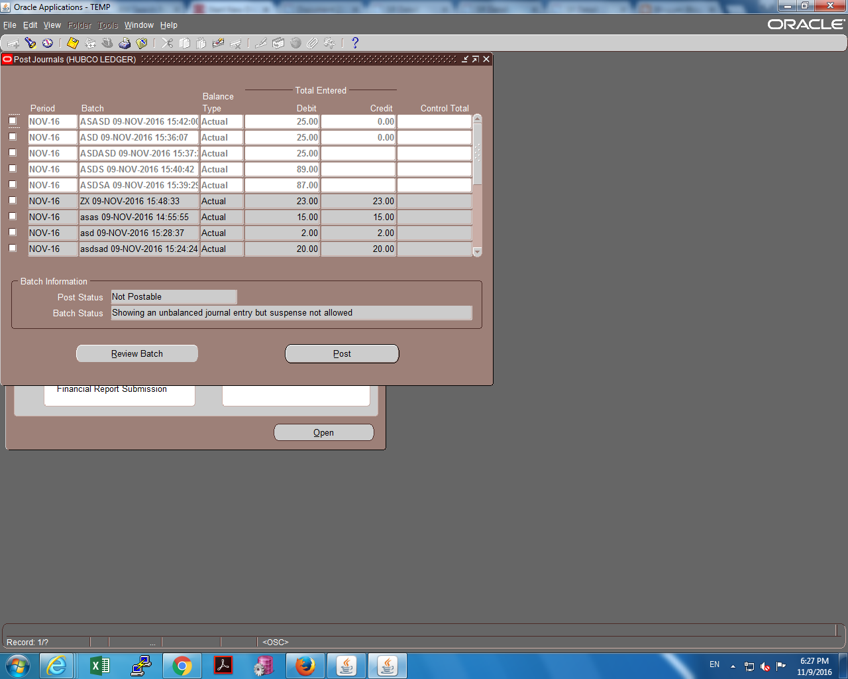Open the View menu

click(x=52, y=25)
